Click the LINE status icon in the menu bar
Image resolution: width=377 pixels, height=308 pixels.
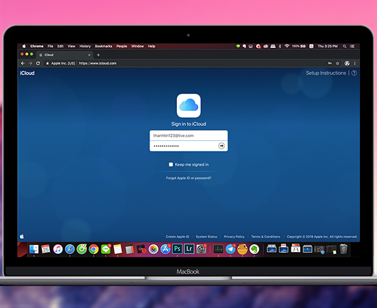tap(238, 46)
